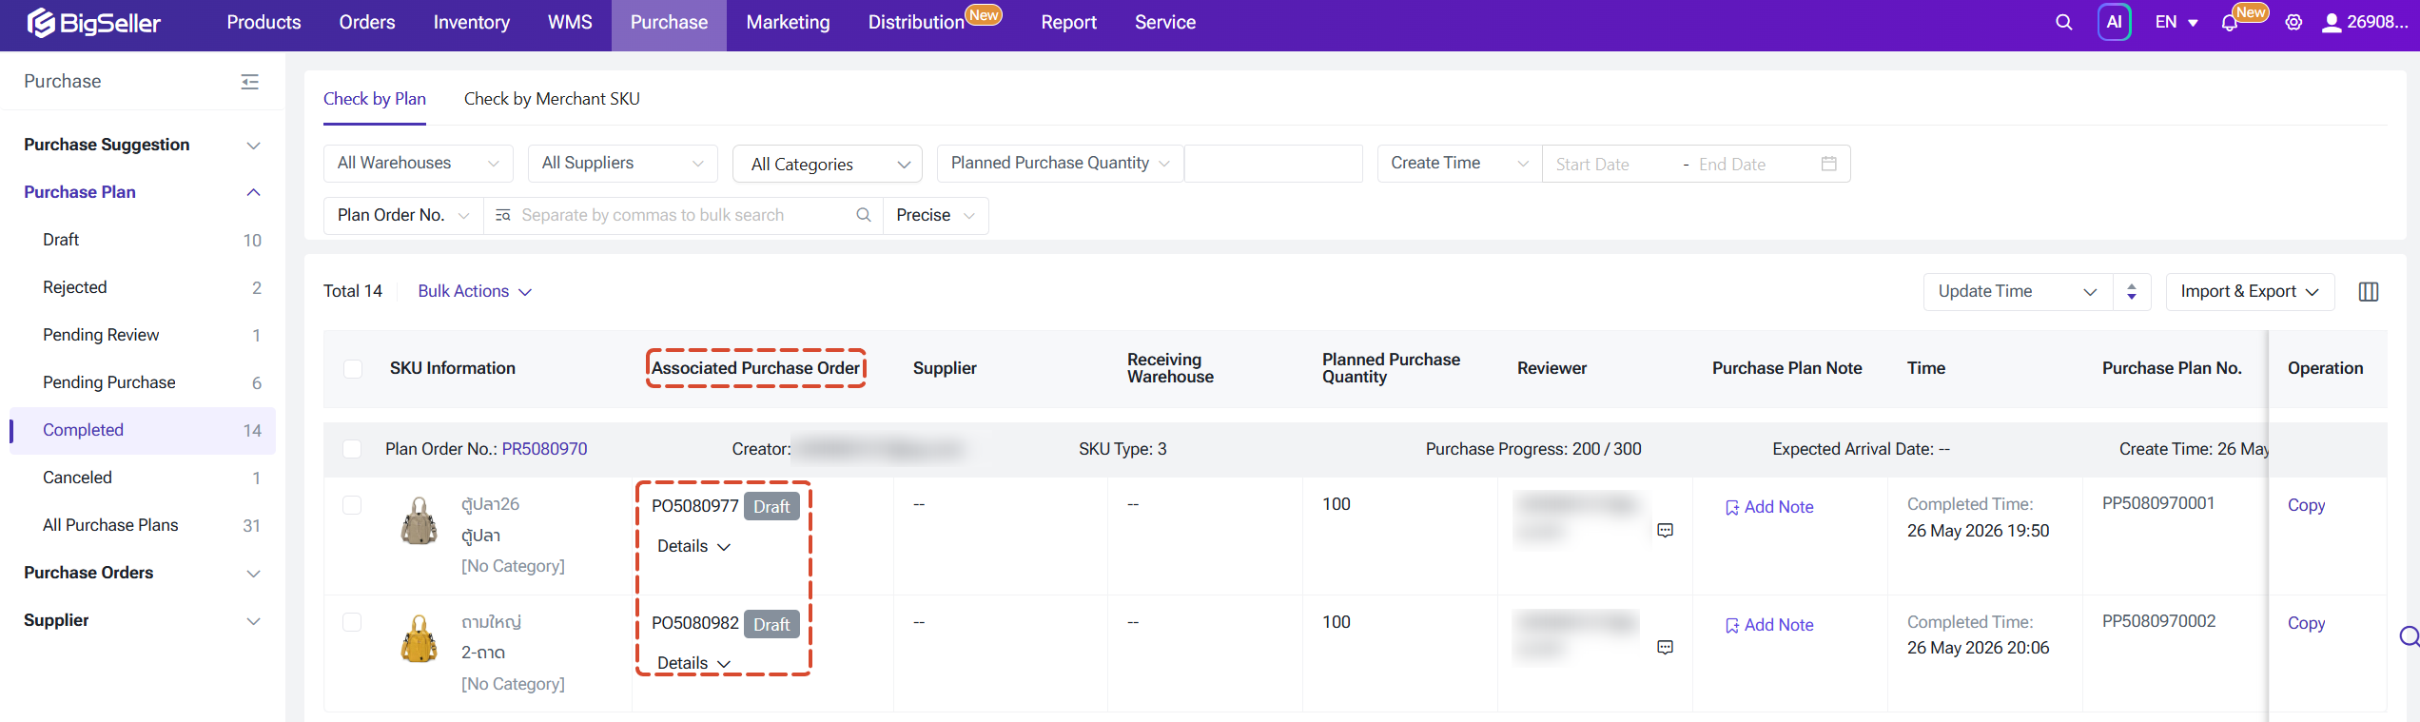The image size is (2420, 722).
Task: Launch the AI assistant icon
Action: point(2114,22)
